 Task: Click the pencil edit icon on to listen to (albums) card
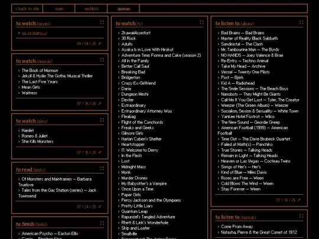299,200
